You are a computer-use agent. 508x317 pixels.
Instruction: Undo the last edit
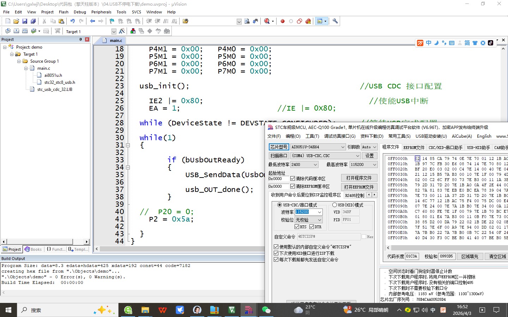(72, 21)
